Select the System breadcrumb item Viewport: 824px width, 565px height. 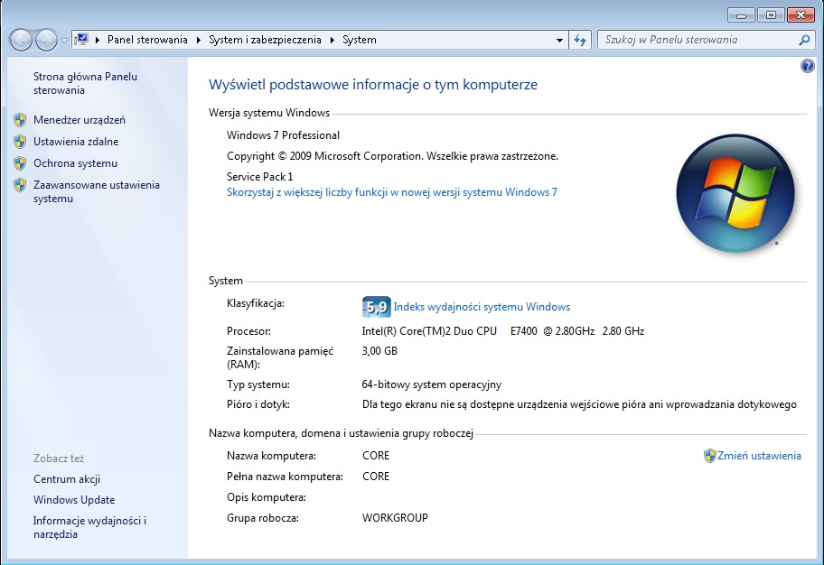point(360,40)
